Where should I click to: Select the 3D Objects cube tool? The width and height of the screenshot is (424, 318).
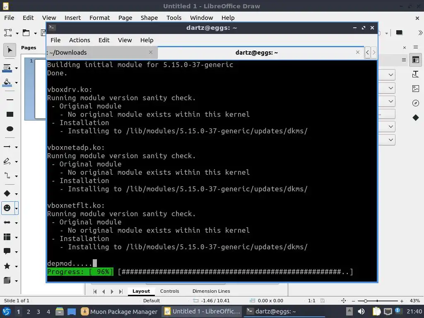pyautogui.click(x=7, y=280)
